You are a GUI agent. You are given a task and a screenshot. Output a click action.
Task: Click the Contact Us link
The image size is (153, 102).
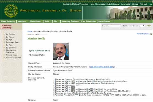pos(67,4)
